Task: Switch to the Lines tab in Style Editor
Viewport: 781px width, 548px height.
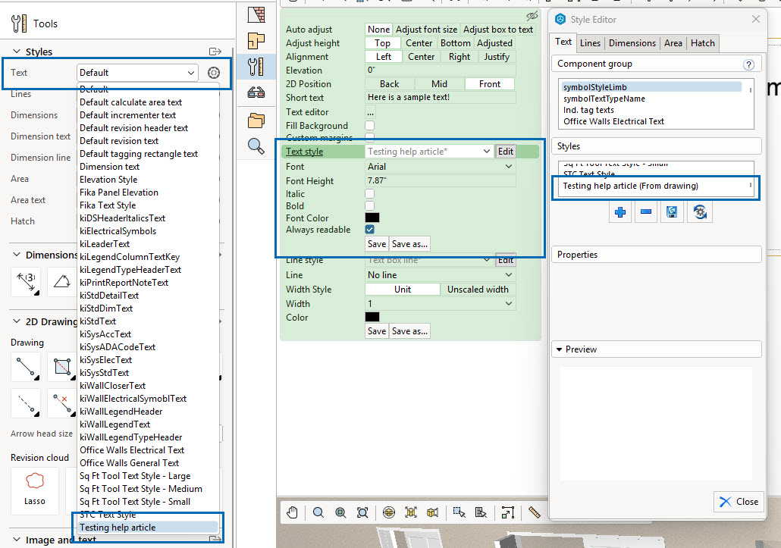Action: pos(590,43)
